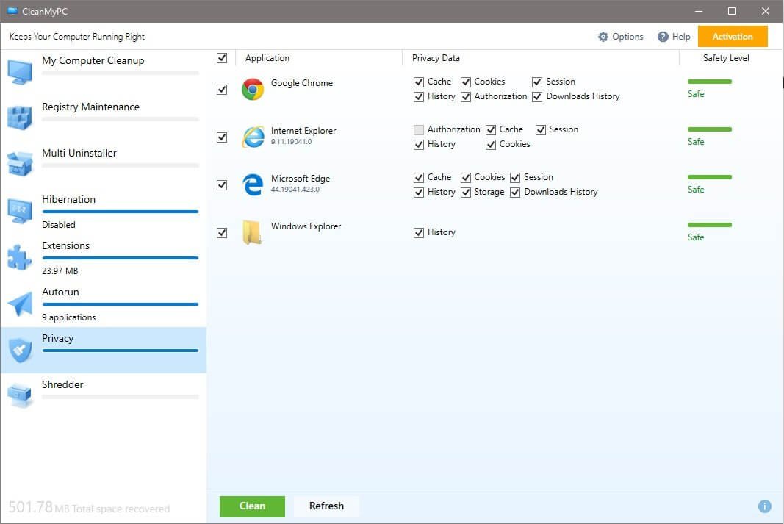This screenshot has width=784, height=524.
Task: Uncheck Cookies for Microsoft Edge
Action: pos(466,178)
